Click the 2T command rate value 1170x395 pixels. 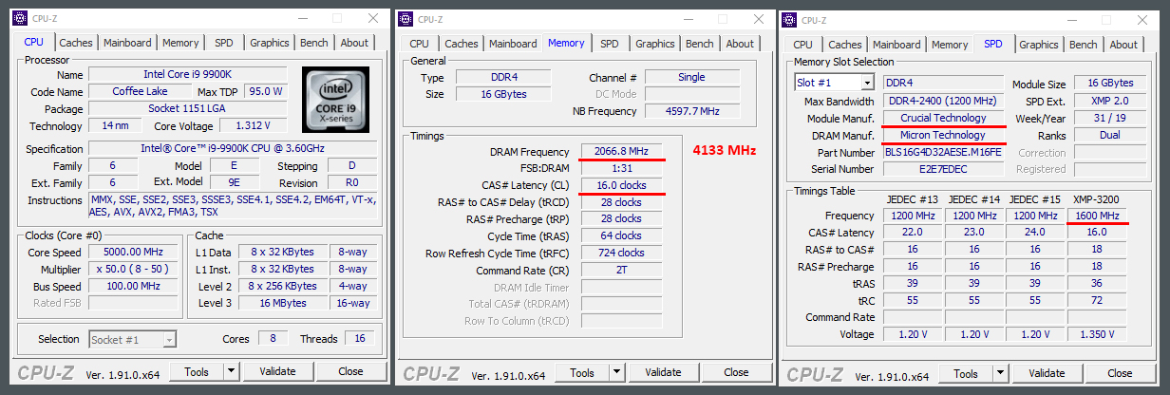point(621,271)
